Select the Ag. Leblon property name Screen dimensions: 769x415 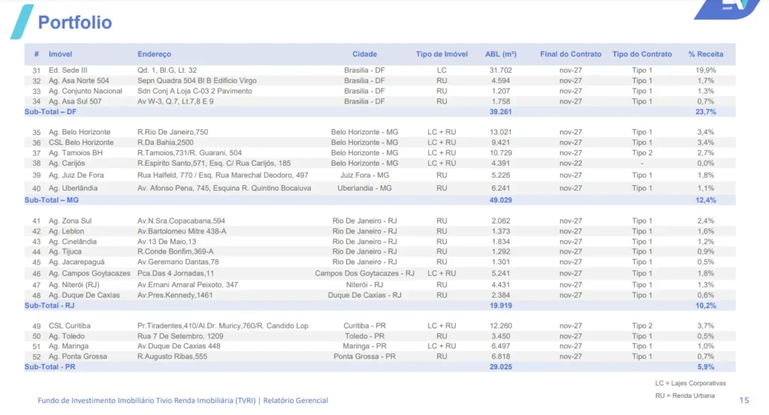pyautogui.click(x=66, y=231)
